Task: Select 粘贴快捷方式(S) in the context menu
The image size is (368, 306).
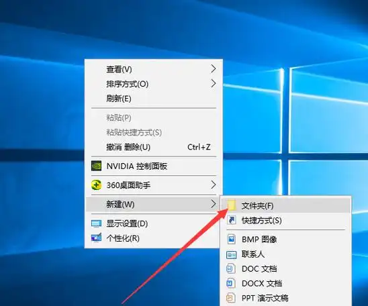Action: pos(154,132)
